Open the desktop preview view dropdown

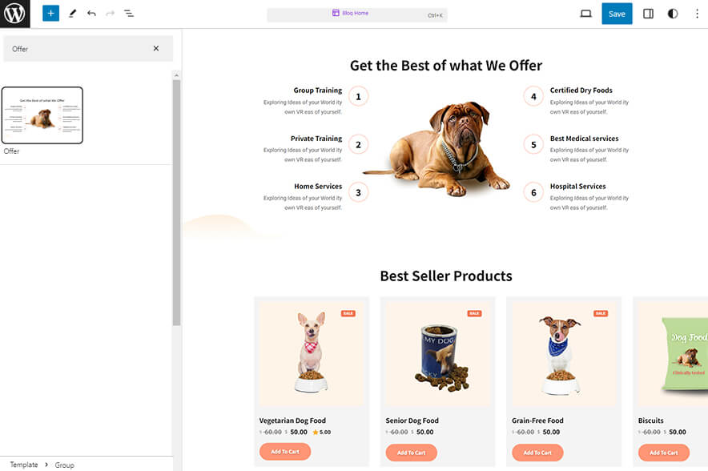[x=585, y=14]
